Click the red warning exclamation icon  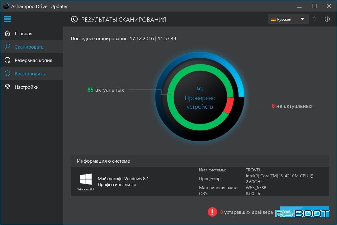point(212,212)
